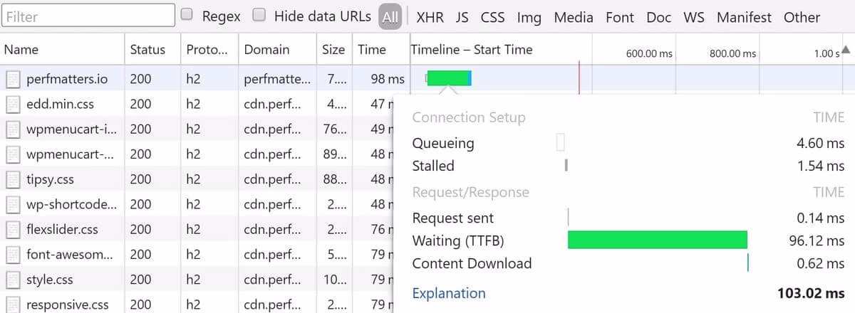
Task: Click the timeline sort arrow at the column header's right end
Action: pyautogui.click(x=846, y=50)
